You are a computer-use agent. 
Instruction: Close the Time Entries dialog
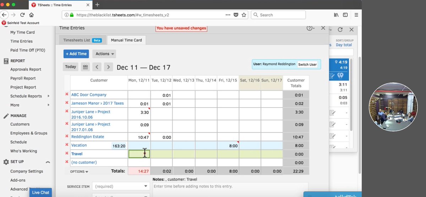point(323,28)
